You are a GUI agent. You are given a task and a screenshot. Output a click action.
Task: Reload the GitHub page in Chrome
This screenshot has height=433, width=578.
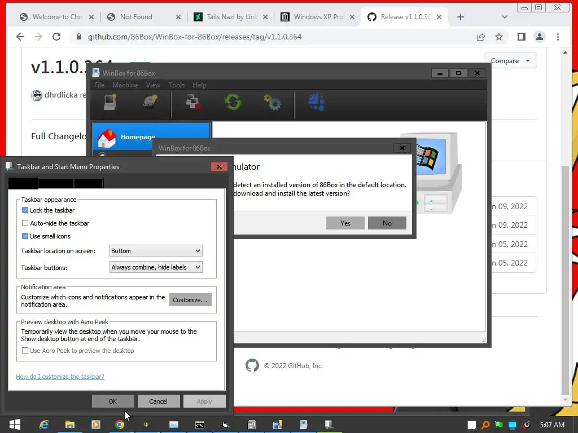tap(56, 37)
